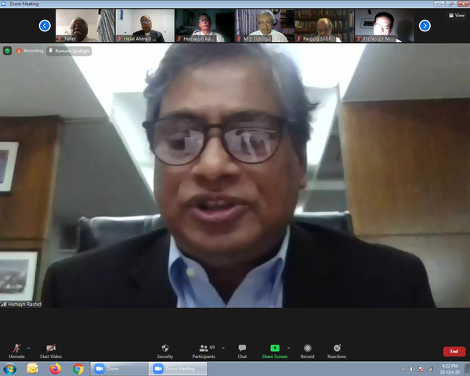Click Remove Spotlight button
This screenshot has height=376, width=470.
(x=69, y=50)
